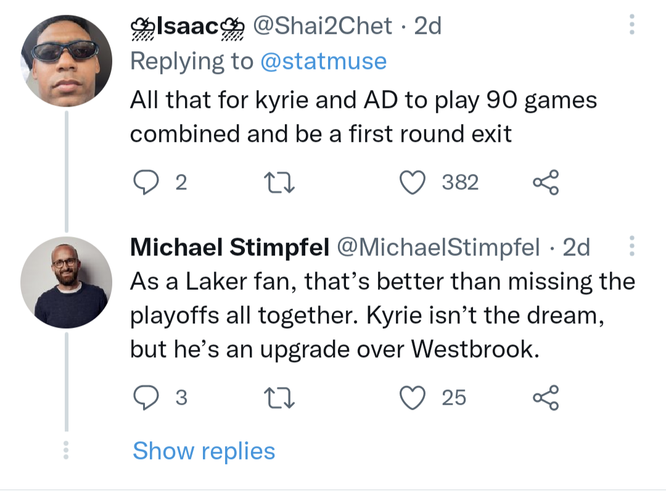Reply to Michael Stimpfel's tweet
Image resolution: width=666 pixels, height=495 pixels.
(x=147, y=397)
